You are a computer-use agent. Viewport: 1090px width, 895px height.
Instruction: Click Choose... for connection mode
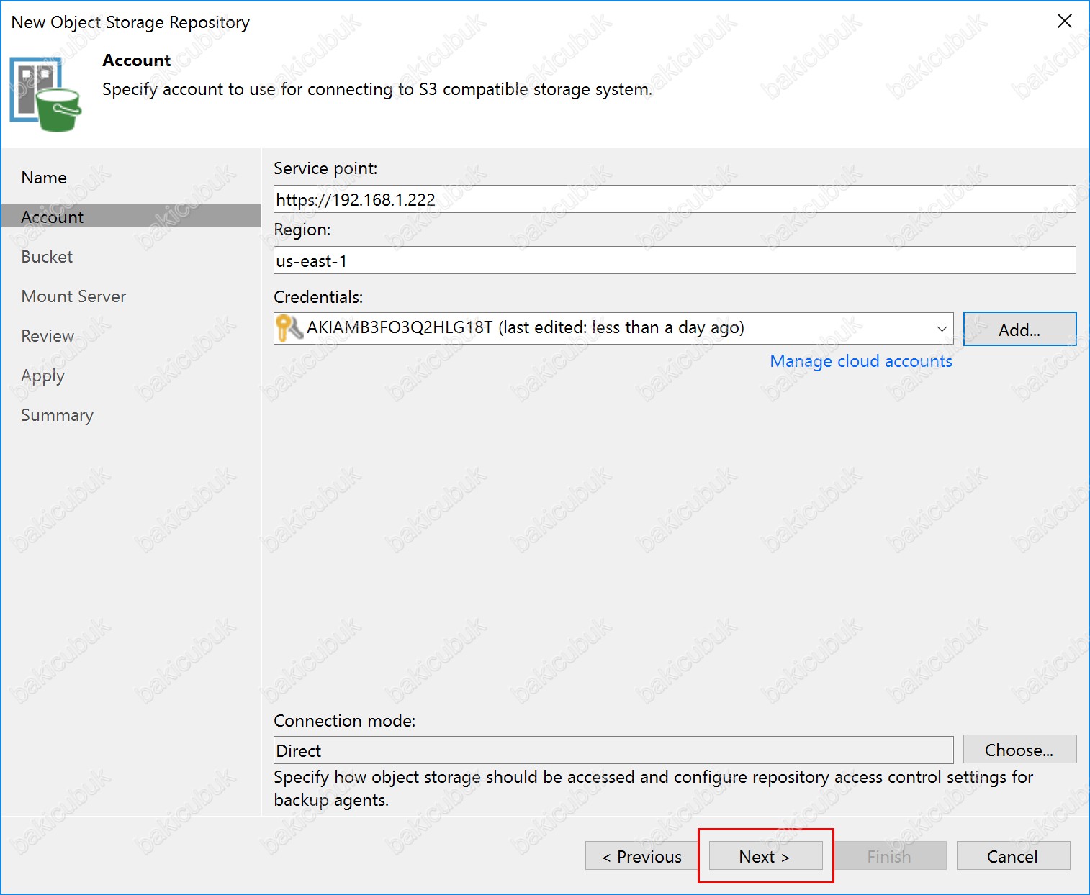coord(1019,750)
